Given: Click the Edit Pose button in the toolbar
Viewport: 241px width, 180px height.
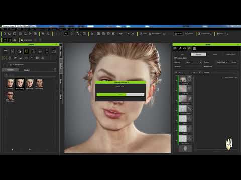Looking at the screenshot, I should coord(143,34).
